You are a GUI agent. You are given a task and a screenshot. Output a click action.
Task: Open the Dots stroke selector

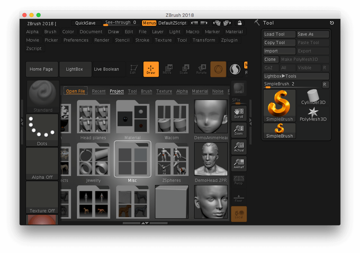point(42,130)
